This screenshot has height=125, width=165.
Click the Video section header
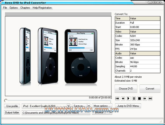tap(122, 31)
